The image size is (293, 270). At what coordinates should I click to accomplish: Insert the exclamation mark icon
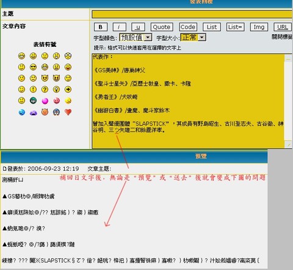[33, 90]
